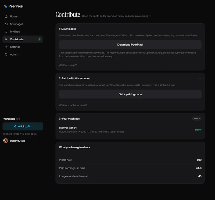Click the Admin shield icon

6,55
